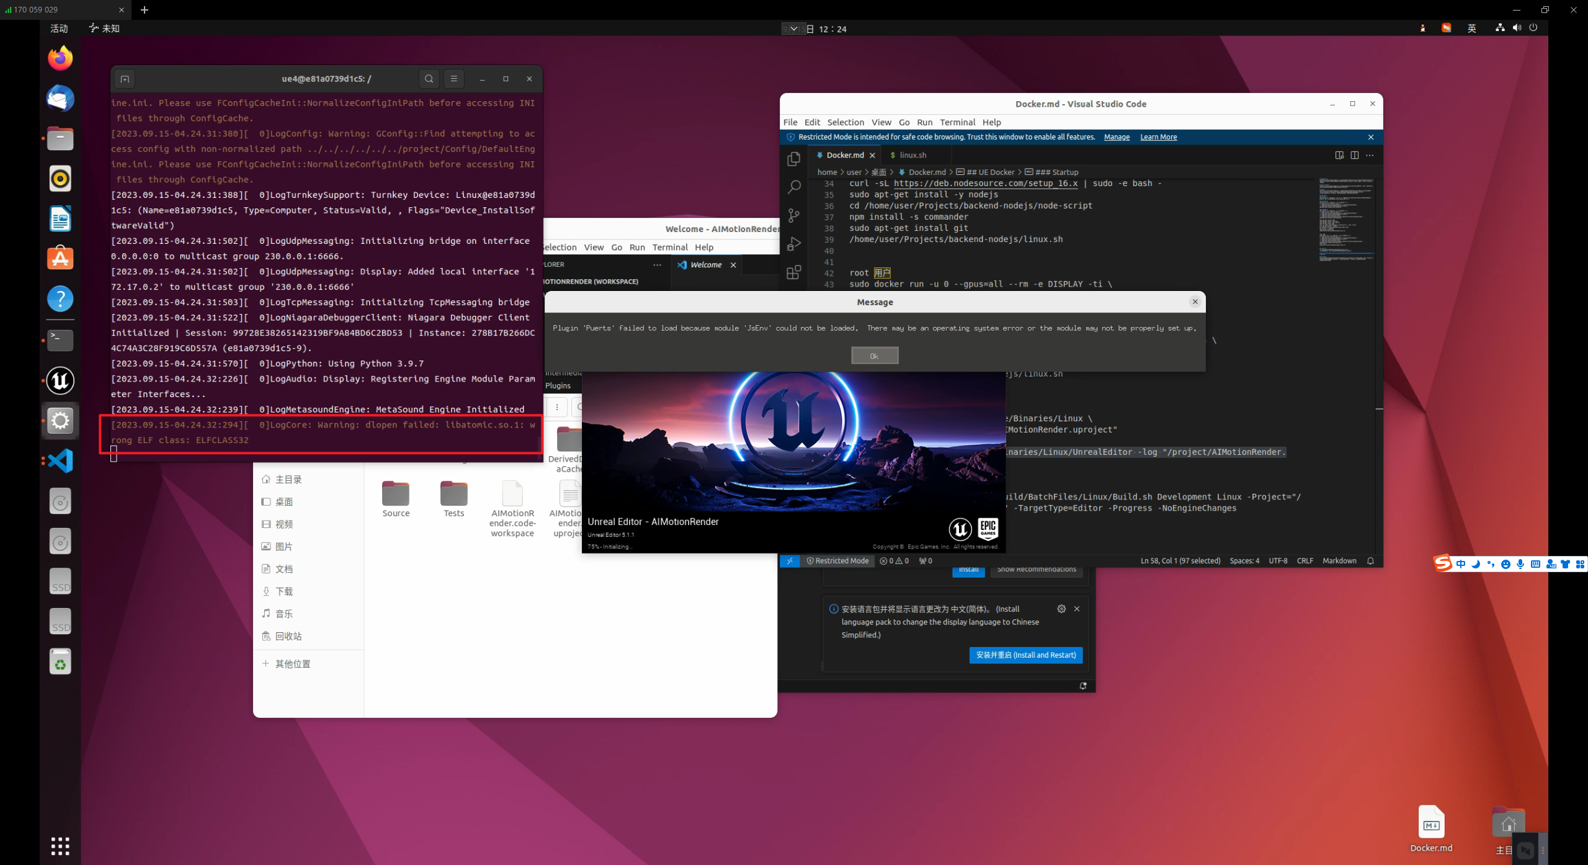Open problems errors and warnings counter
This screenshot has width=1588, height=865.
tap(894, 560)
